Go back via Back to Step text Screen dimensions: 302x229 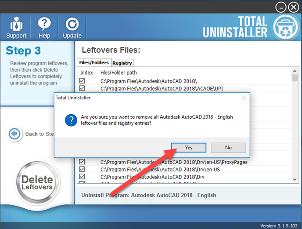[40, 134]
